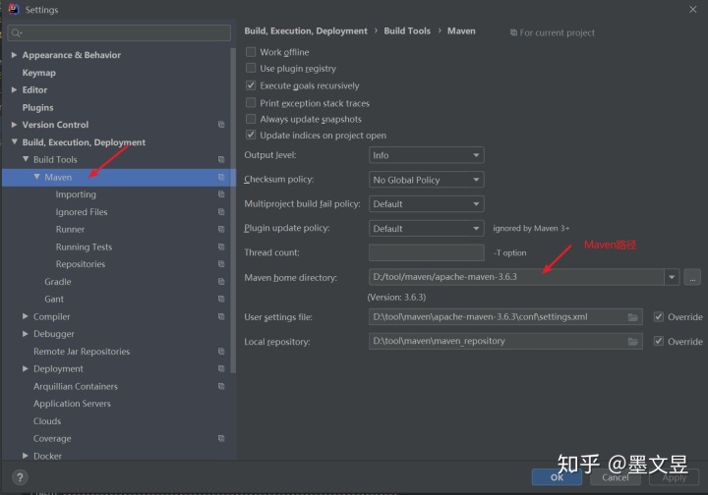Click the Thread count input field
708x495 pixels.
click(426, 252)
